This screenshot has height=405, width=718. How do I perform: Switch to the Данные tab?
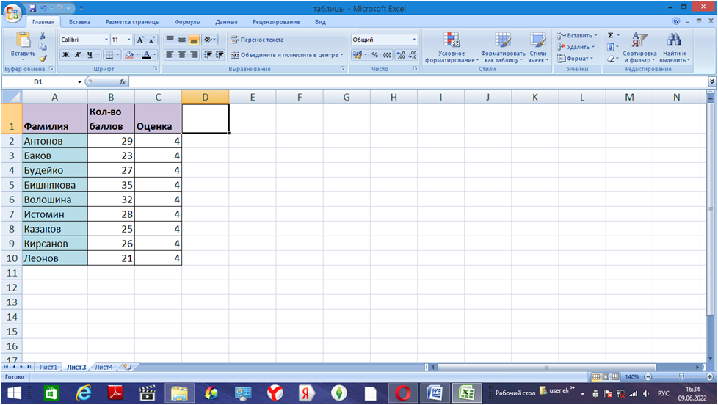pyautogui.click(x=226, y=22)
